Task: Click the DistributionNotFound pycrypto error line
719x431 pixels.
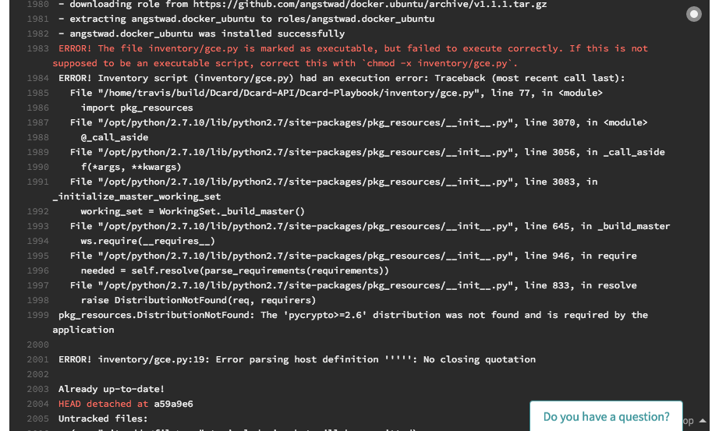Action: click(352, 315)
